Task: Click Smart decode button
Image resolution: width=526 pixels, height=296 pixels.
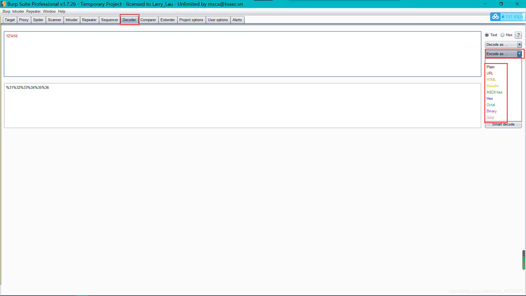Action: [x=503, y=124]
